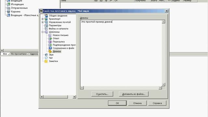Click the bat icon in dialog title bar
The height and width of the screenshot is (117, 208).
(x=41, y=11)
